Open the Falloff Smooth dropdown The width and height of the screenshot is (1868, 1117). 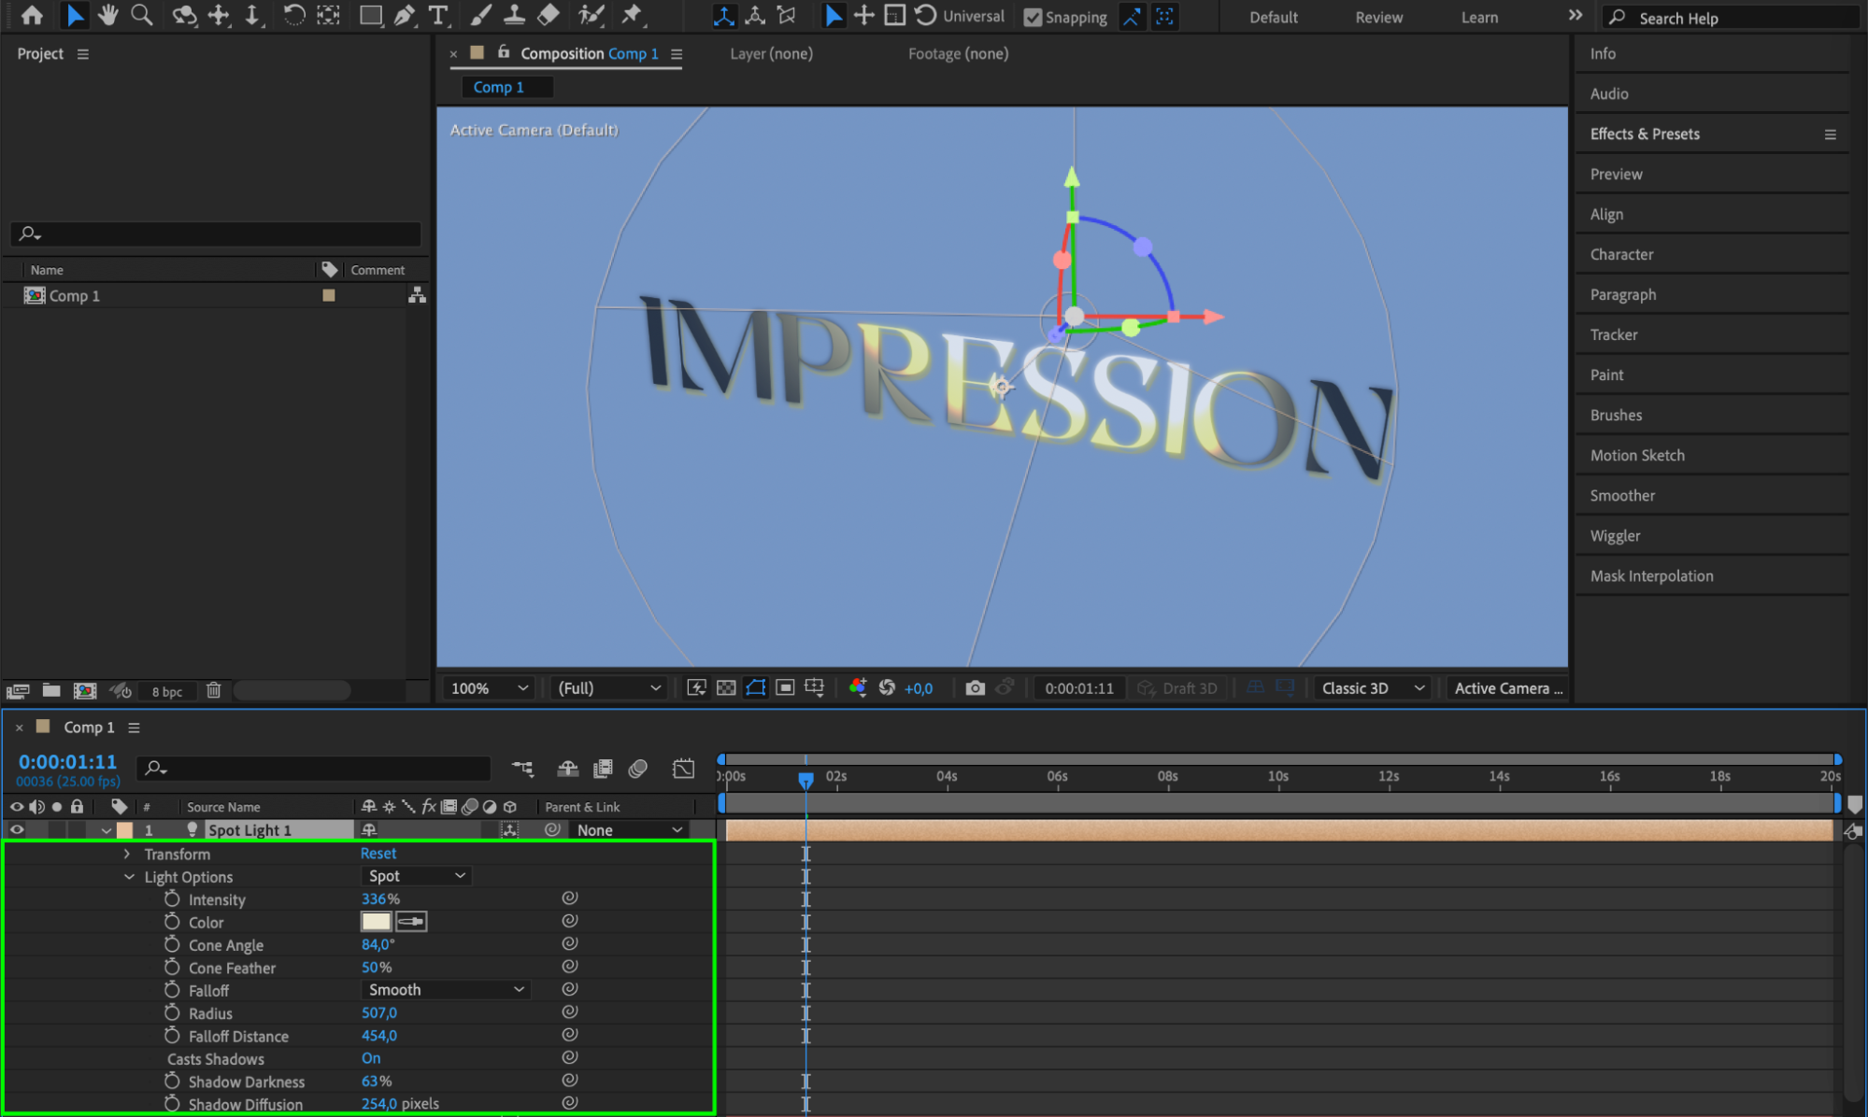446,990
